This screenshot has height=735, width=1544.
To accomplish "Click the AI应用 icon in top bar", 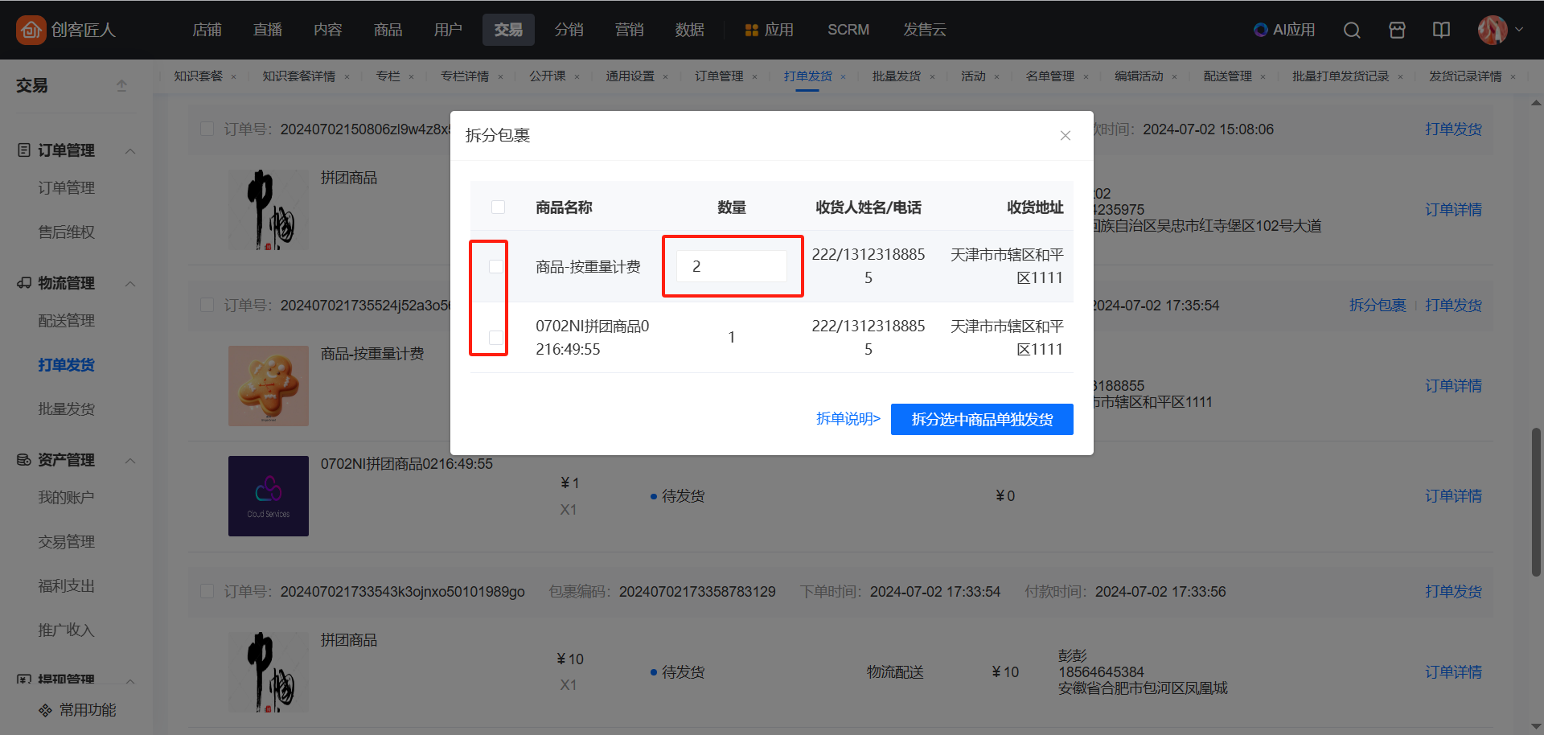I will (x=1260, y=30).
